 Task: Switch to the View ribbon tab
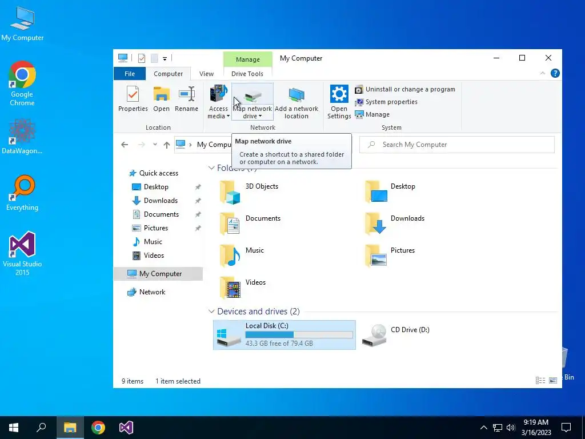click(x=206, y=74)
